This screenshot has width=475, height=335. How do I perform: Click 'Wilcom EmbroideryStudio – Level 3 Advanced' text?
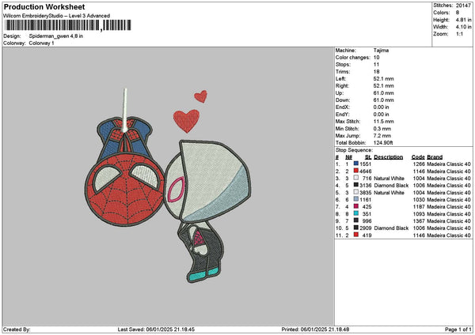pyautogui.click(x=57, y=16)
